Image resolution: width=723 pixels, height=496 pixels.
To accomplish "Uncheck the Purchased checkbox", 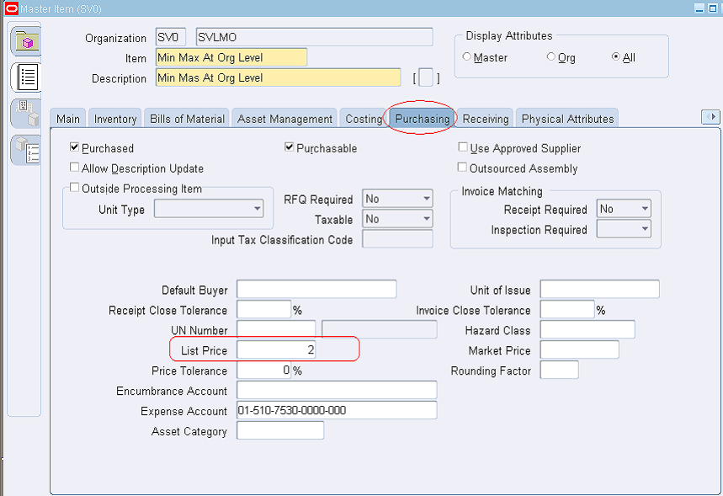I will pyautogui.click(x=74, y=146).
